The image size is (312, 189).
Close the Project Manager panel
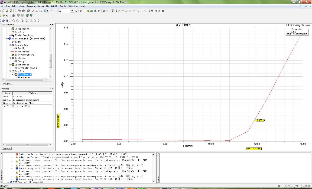pos(53,24)
